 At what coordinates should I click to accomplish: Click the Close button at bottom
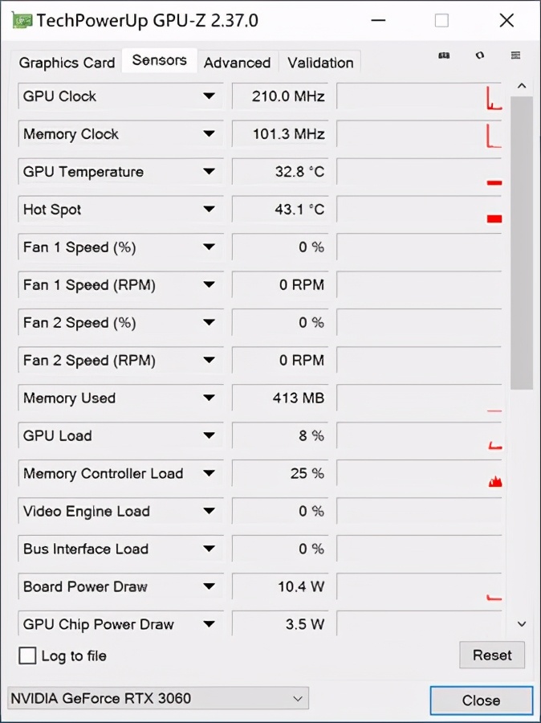481,701
